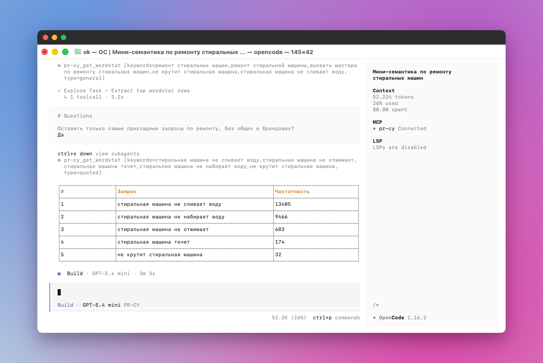Image resolution: width=543 pixels, height=363 pixels.
Task: Click the pr-cy Connected server entry
Action: pyautogui.click(x=399, y=128)
